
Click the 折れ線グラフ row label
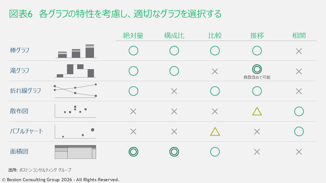(x=25, y=91)
